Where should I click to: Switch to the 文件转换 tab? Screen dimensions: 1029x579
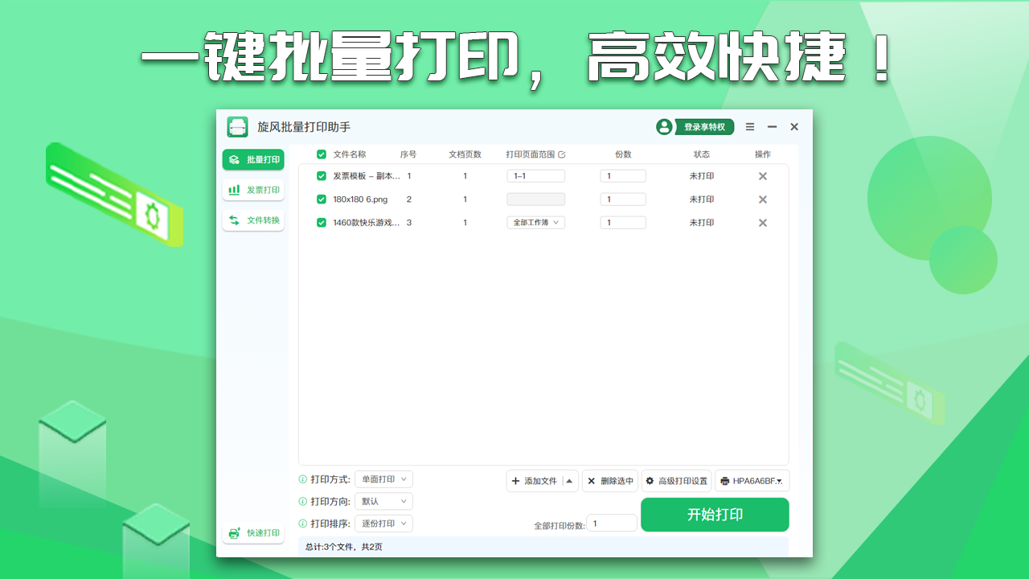pyautogui.click(x=252, y=219)
